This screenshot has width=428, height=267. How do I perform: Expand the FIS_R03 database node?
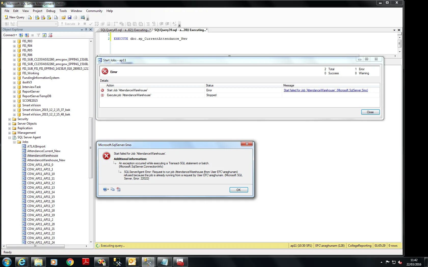[14, 41]
